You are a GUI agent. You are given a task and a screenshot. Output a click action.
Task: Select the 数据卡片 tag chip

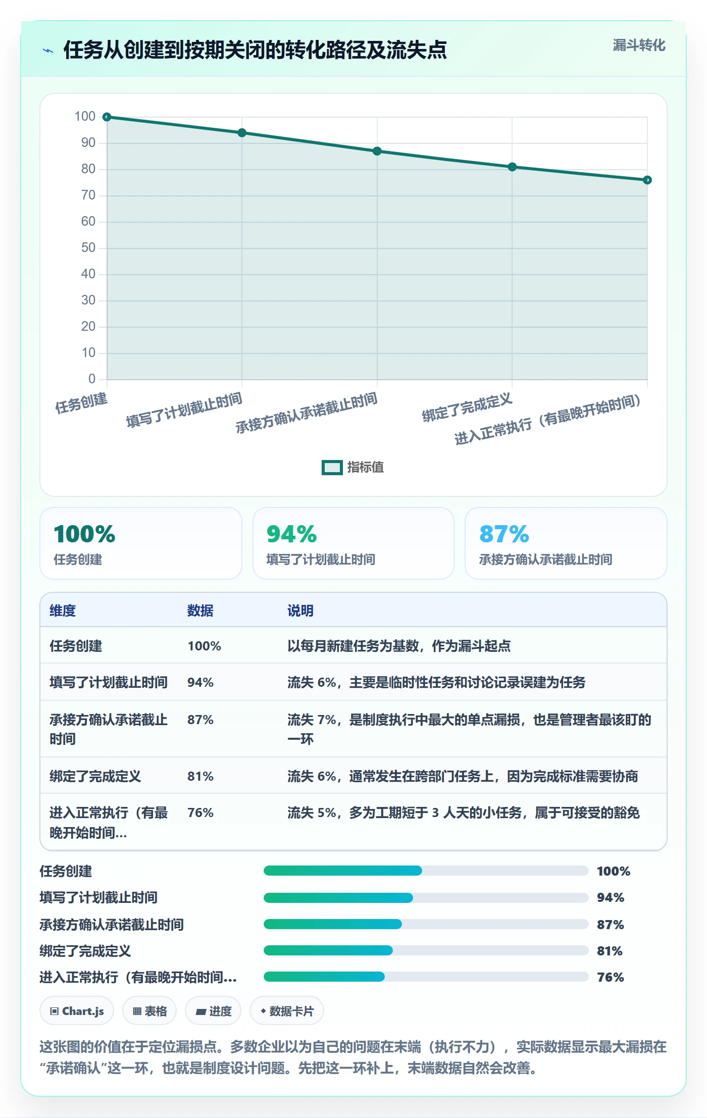[287, 1011]
